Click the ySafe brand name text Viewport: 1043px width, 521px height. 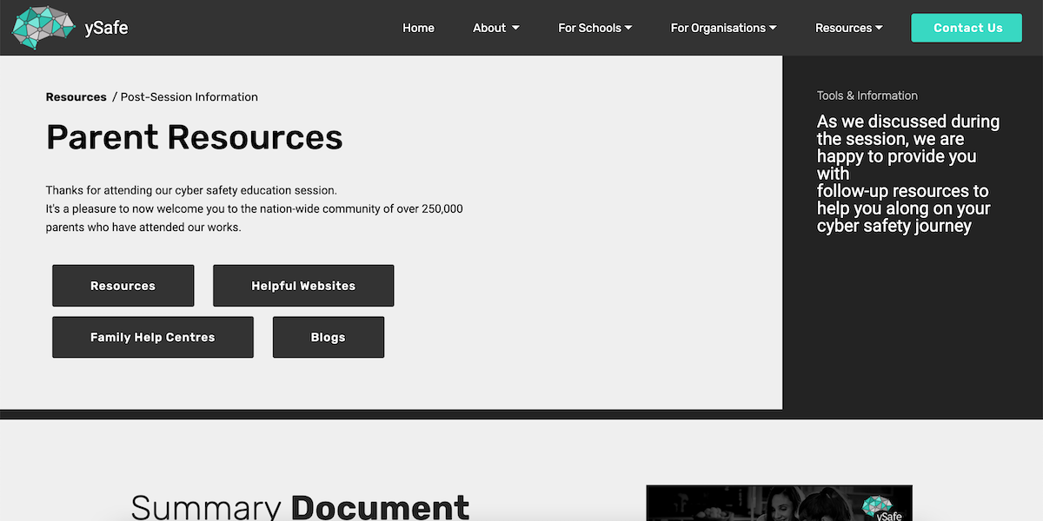pos(106,29)
